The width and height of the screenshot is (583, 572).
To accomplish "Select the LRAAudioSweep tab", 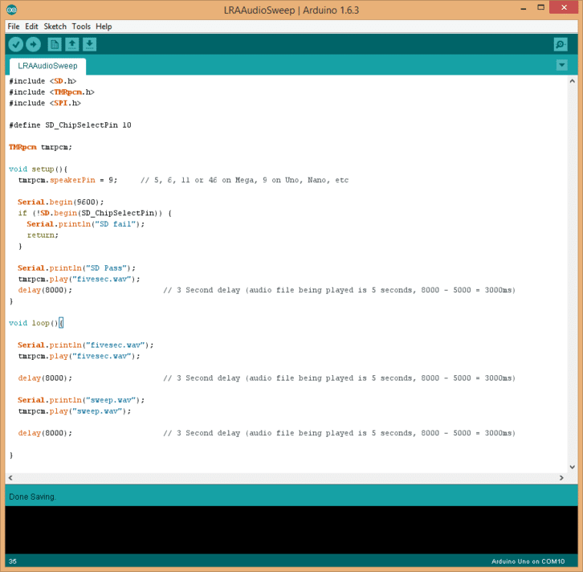I will point(47,66).
